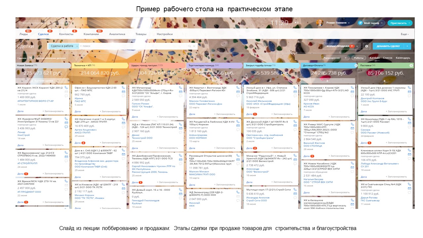Switch to Список view
423x238 pixels.
coord(388,58)
